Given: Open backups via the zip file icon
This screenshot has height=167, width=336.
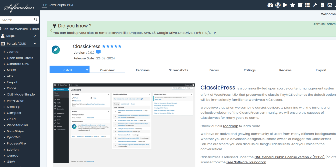Looking at the screenshot, I should [x=322, y=5].
